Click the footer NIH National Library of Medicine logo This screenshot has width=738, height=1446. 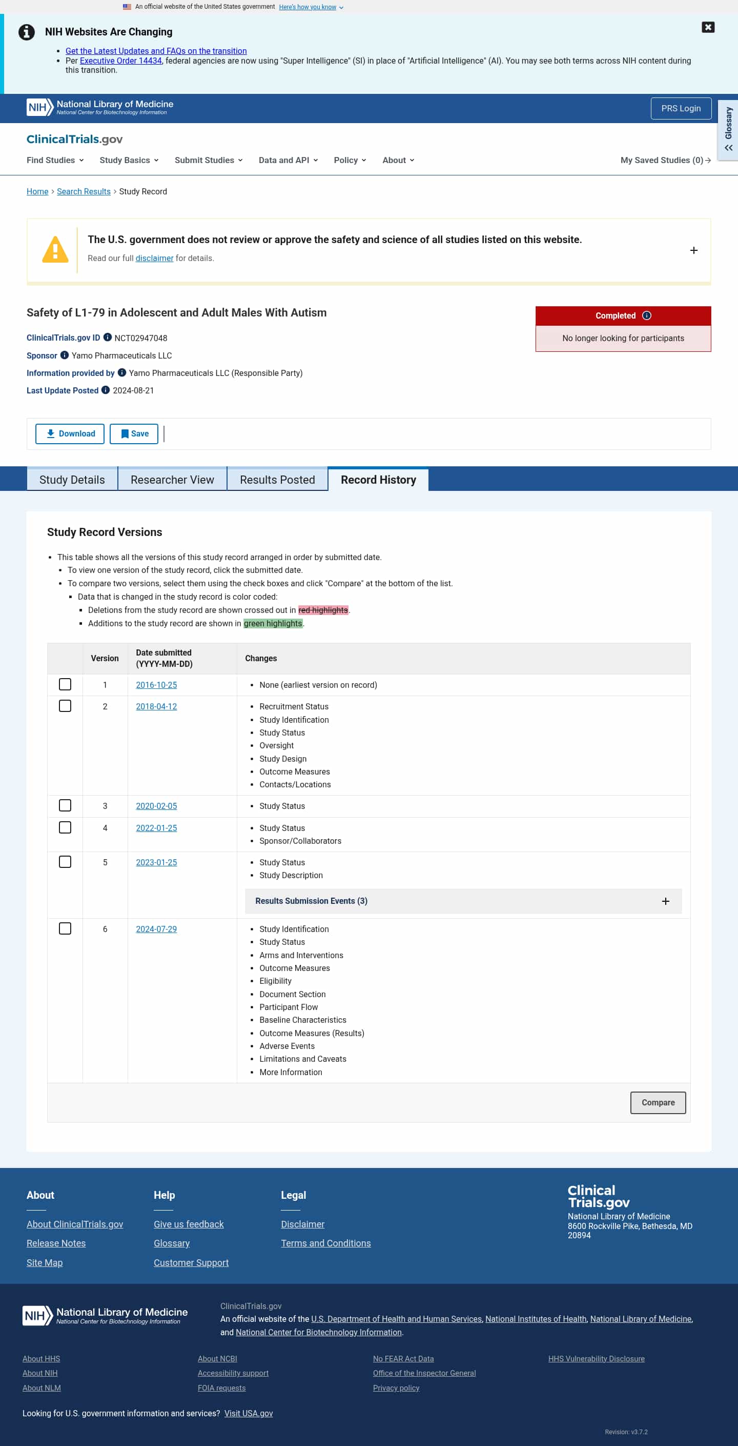[x=105, y=1315]
